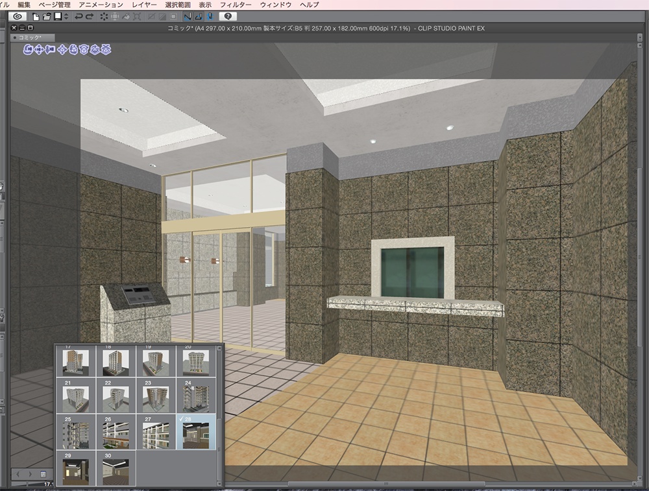The image size is (649, 491).
Task: Toggle snap to grid
Action: pos(210,17)
